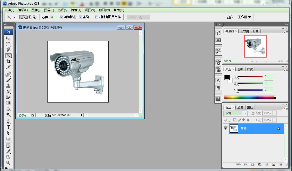
Task: Select the Crop tool
Action: tap(8, 61)
